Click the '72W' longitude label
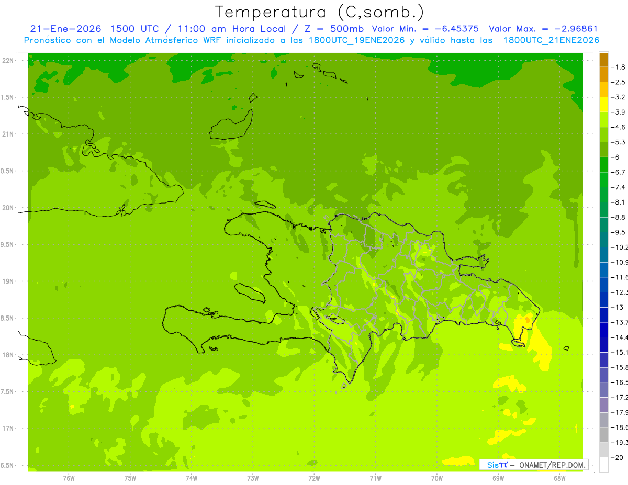628x485 pixels. click(x=314, y=478)
